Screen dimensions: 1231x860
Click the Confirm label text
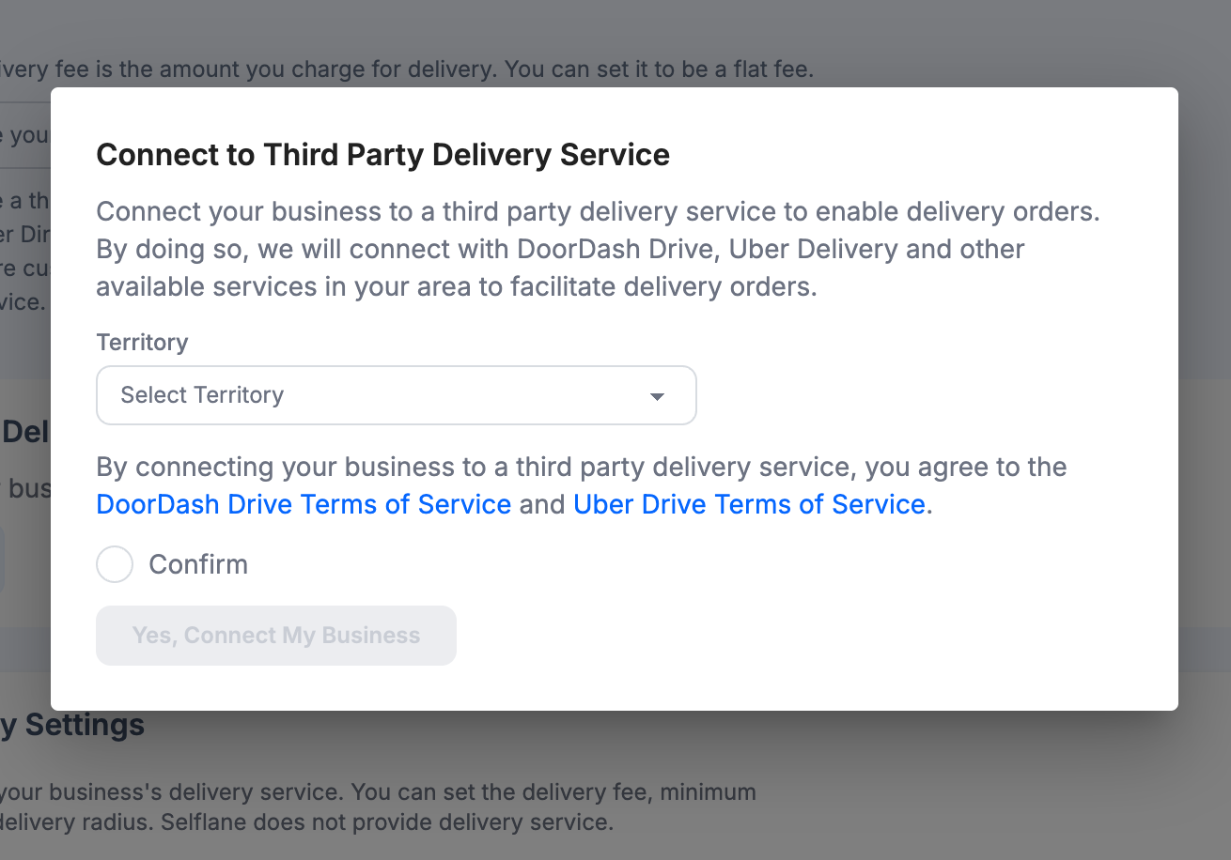tap(198, 563)
